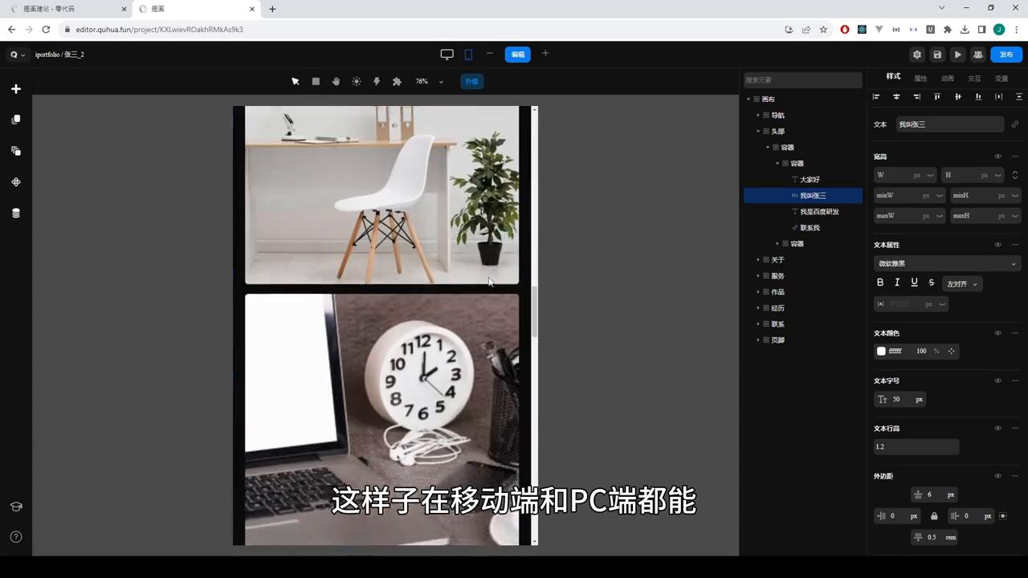This screenshot has height=578, width=1028.
Task: Click the white text color swatch
Action: (x=881, y=351)
